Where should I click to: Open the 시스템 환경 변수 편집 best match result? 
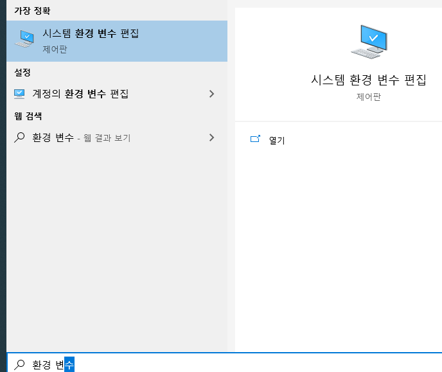117,41
